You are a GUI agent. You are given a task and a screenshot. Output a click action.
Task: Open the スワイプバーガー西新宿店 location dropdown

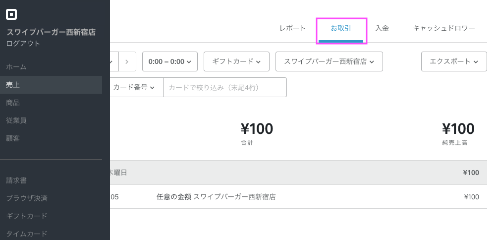point(329,61)
